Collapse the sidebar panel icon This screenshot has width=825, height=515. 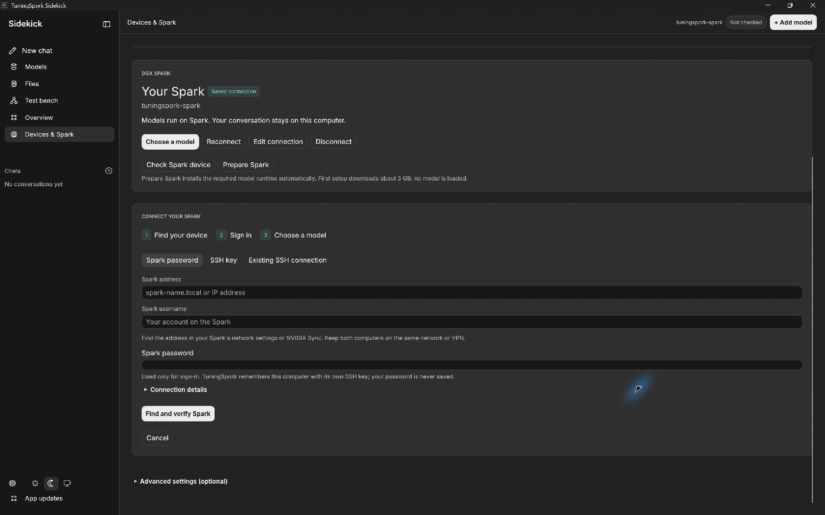106,24
